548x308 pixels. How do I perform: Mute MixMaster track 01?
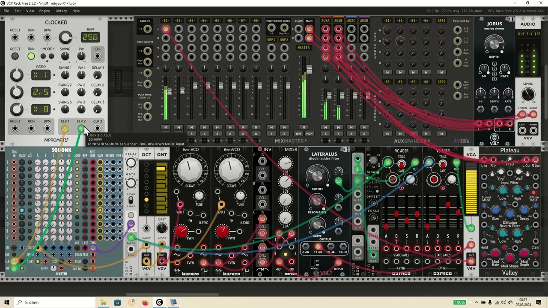point(166,127)
